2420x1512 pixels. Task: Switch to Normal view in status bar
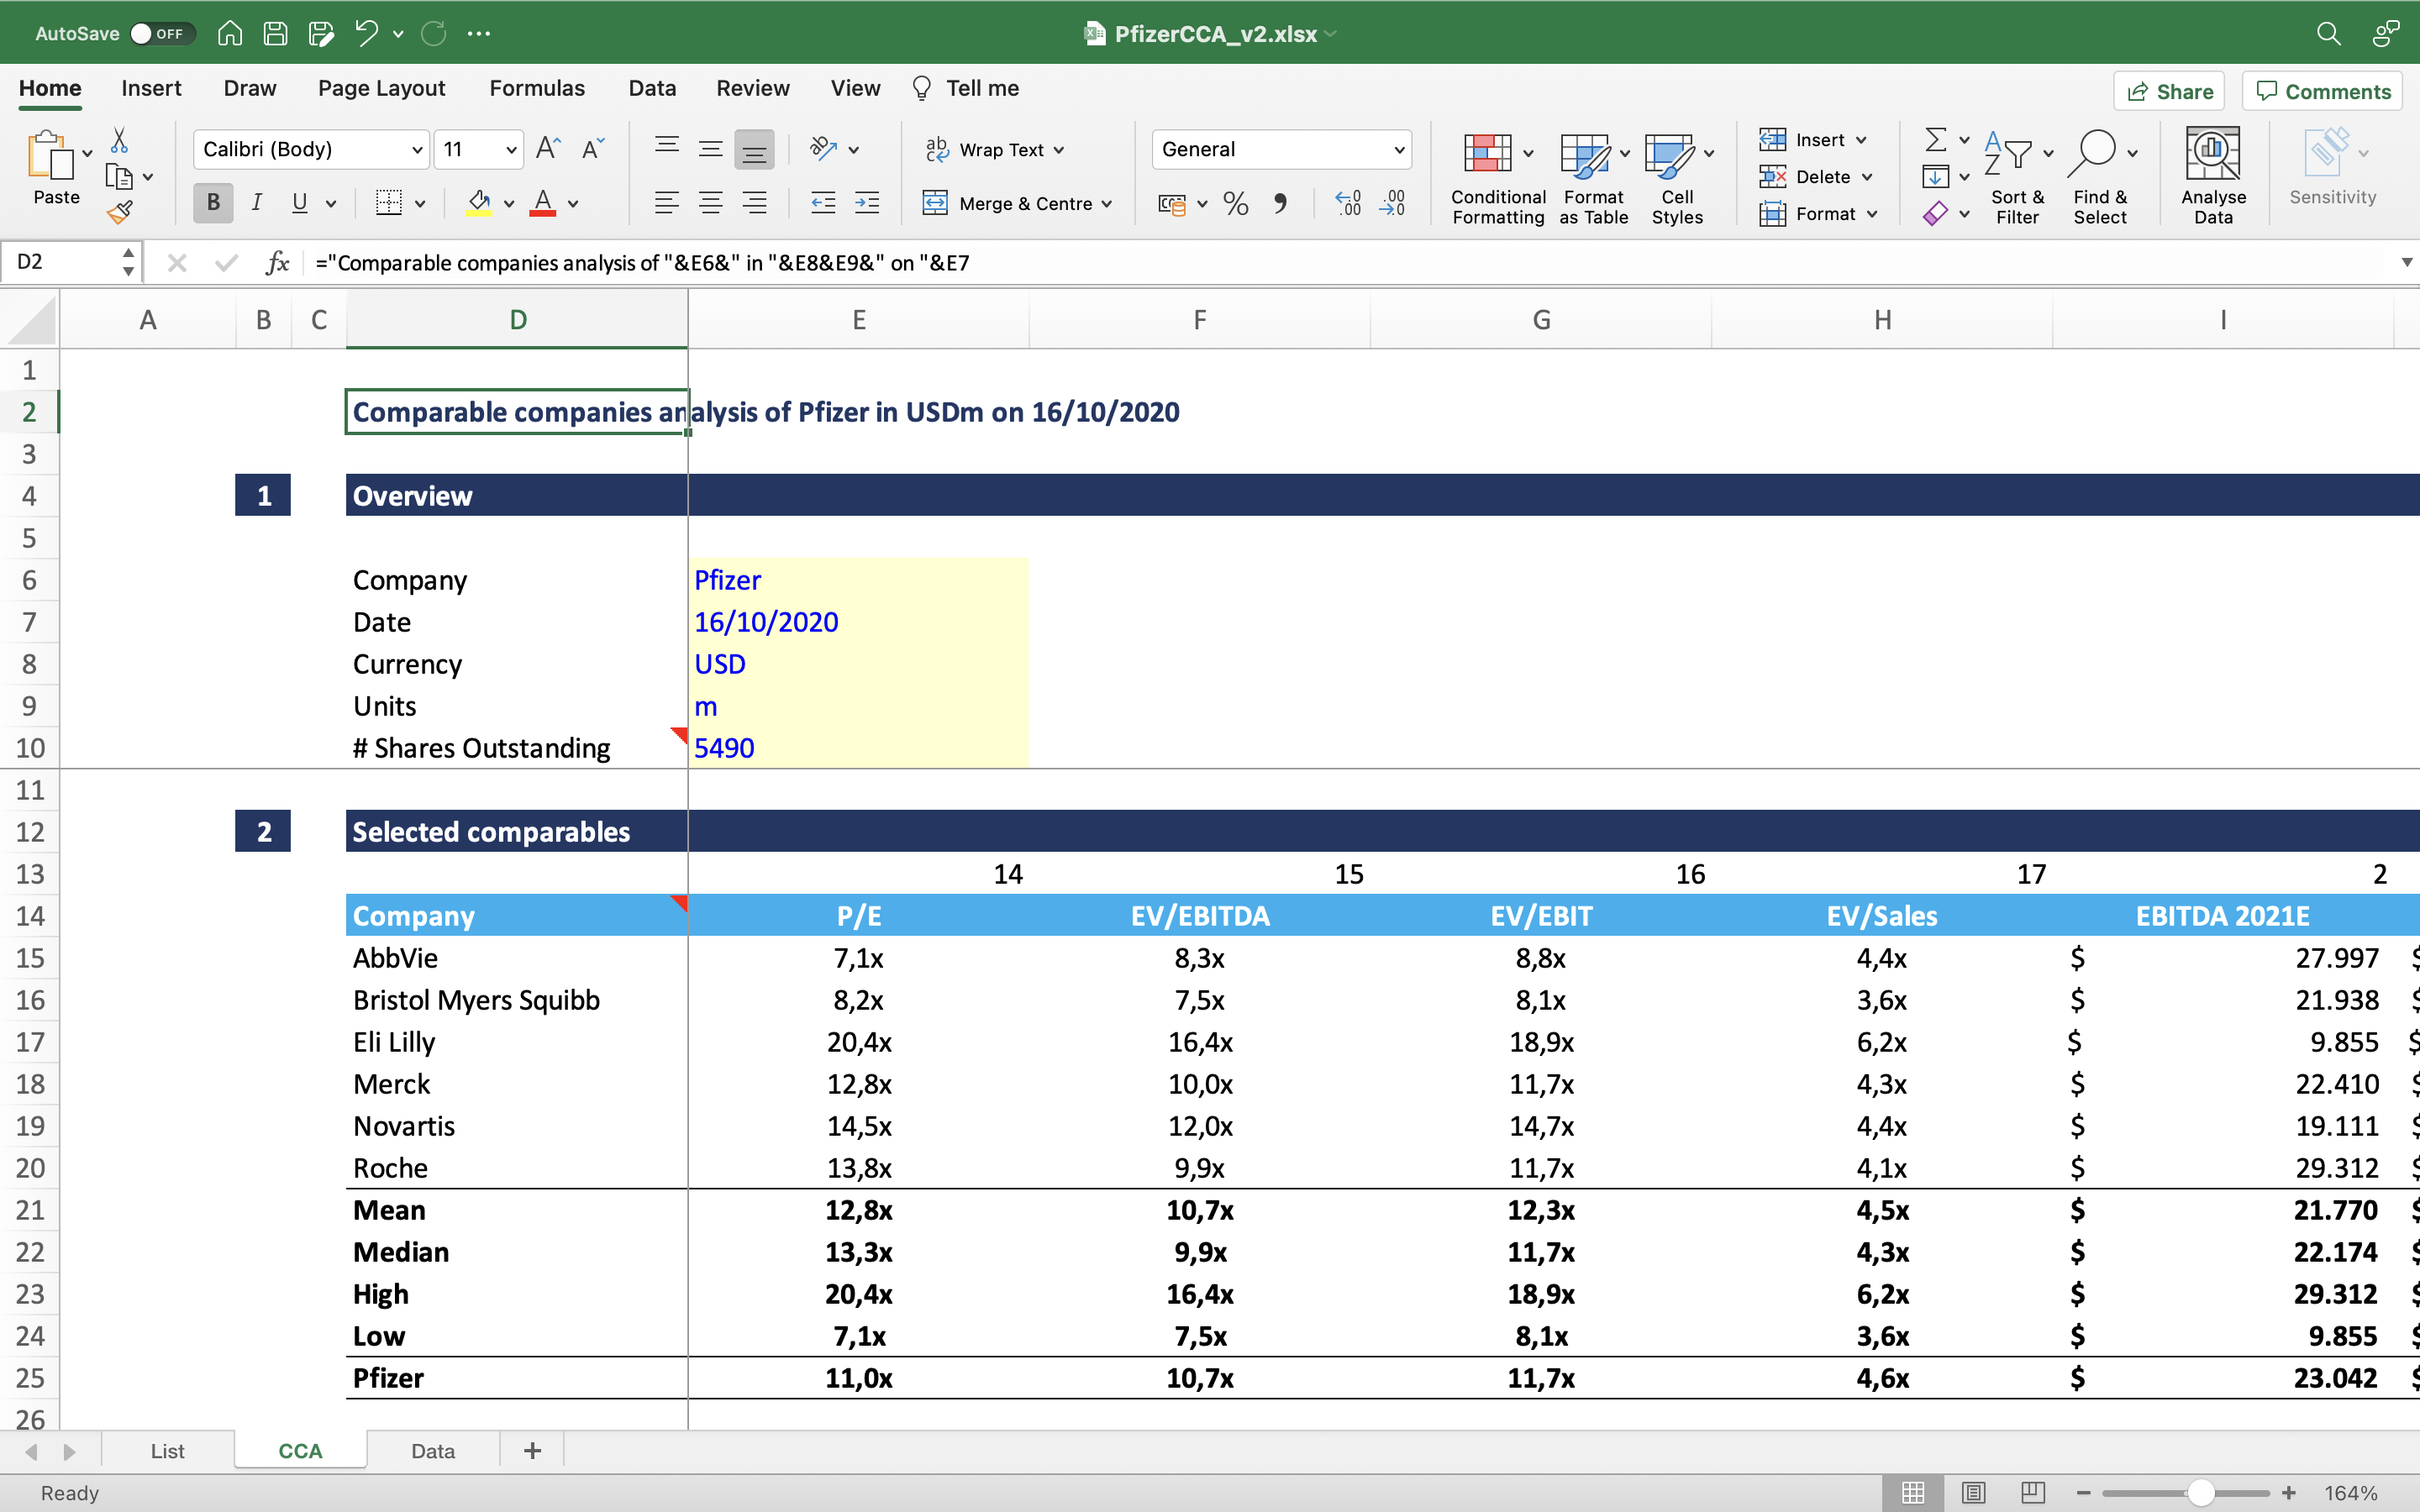pos(1913,1493)
